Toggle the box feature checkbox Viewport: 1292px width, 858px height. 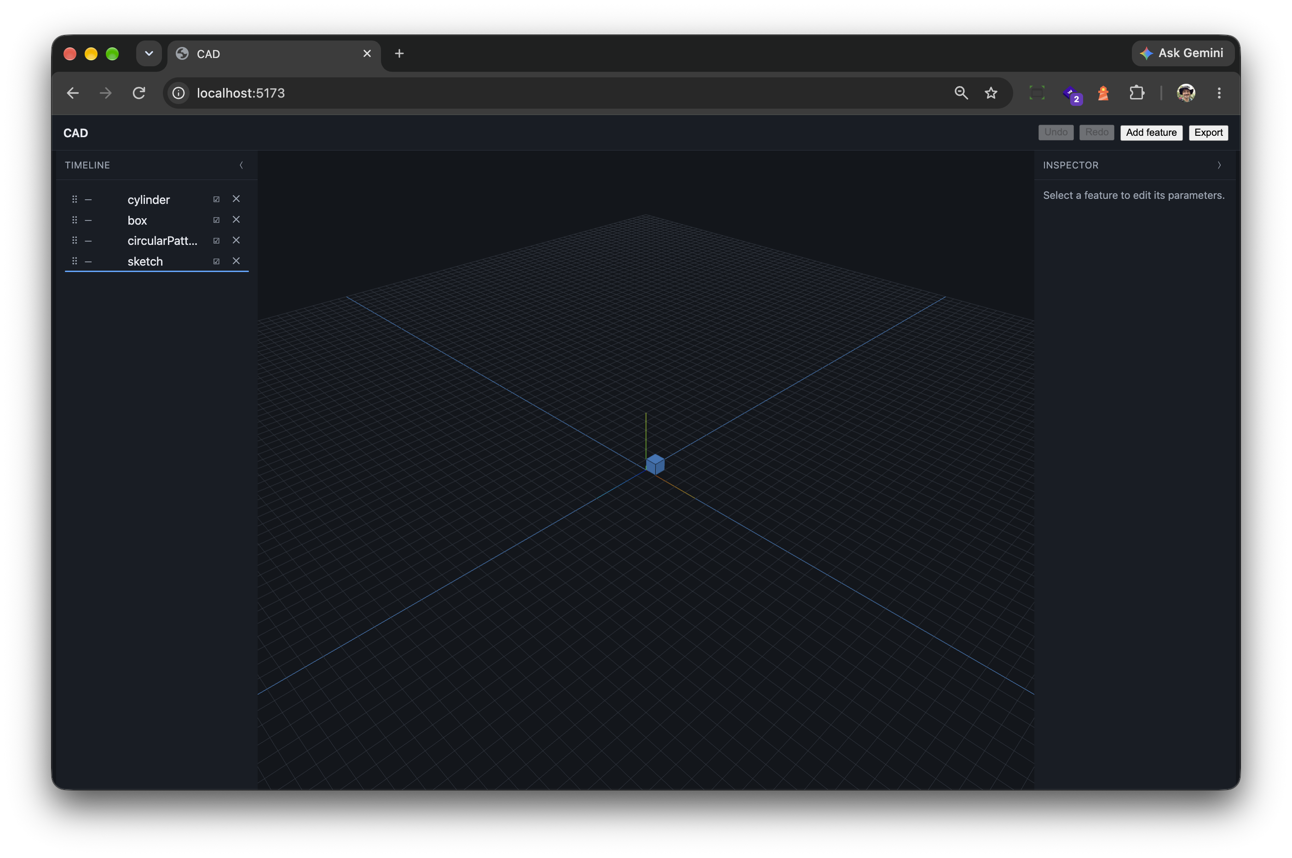(x=217, y=220)
